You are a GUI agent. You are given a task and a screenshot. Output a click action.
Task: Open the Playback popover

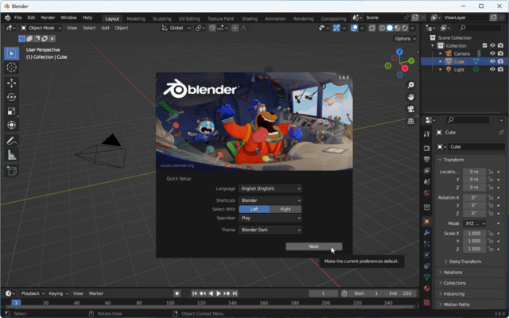(x=33, y=293)
